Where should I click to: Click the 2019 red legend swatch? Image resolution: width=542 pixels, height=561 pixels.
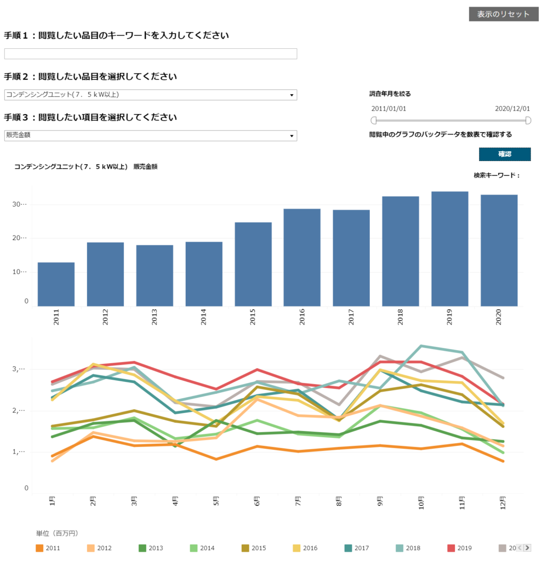(451, 548)
